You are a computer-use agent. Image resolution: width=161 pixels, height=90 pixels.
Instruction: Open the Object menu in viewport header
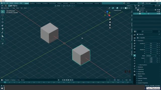click(x=25, y=8)
